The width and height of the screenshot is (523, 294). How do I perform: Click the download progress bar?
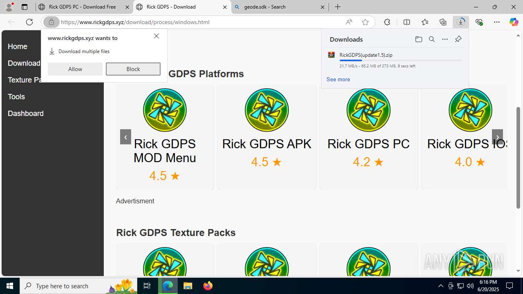[x=400, y=60]
